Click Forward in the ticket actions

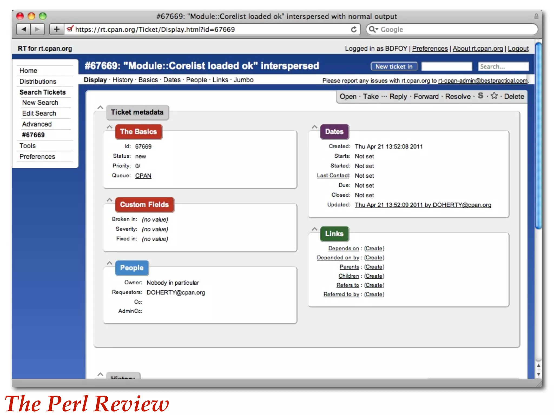coord(426,96)
